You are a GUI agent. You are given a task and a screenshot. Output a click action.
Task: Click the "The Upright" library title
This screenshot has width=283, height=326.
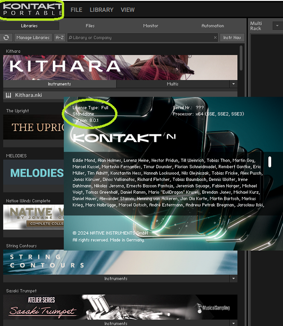pyautogui.click(x=17, y=111)
